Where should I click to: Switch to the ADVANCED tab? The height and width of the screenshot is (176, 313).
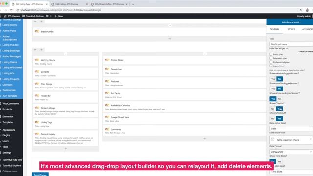tap(308, 29)
